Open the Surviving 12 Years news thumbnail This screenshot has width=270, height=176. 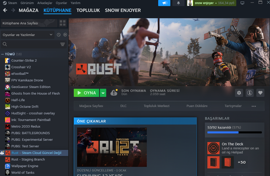pos(112,147)
